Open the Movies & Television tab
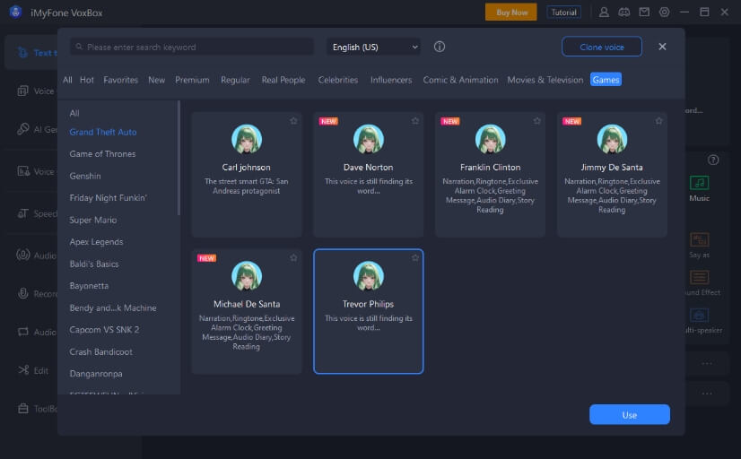741x459 pixels. pyautogui.click(x=545, y=80)
